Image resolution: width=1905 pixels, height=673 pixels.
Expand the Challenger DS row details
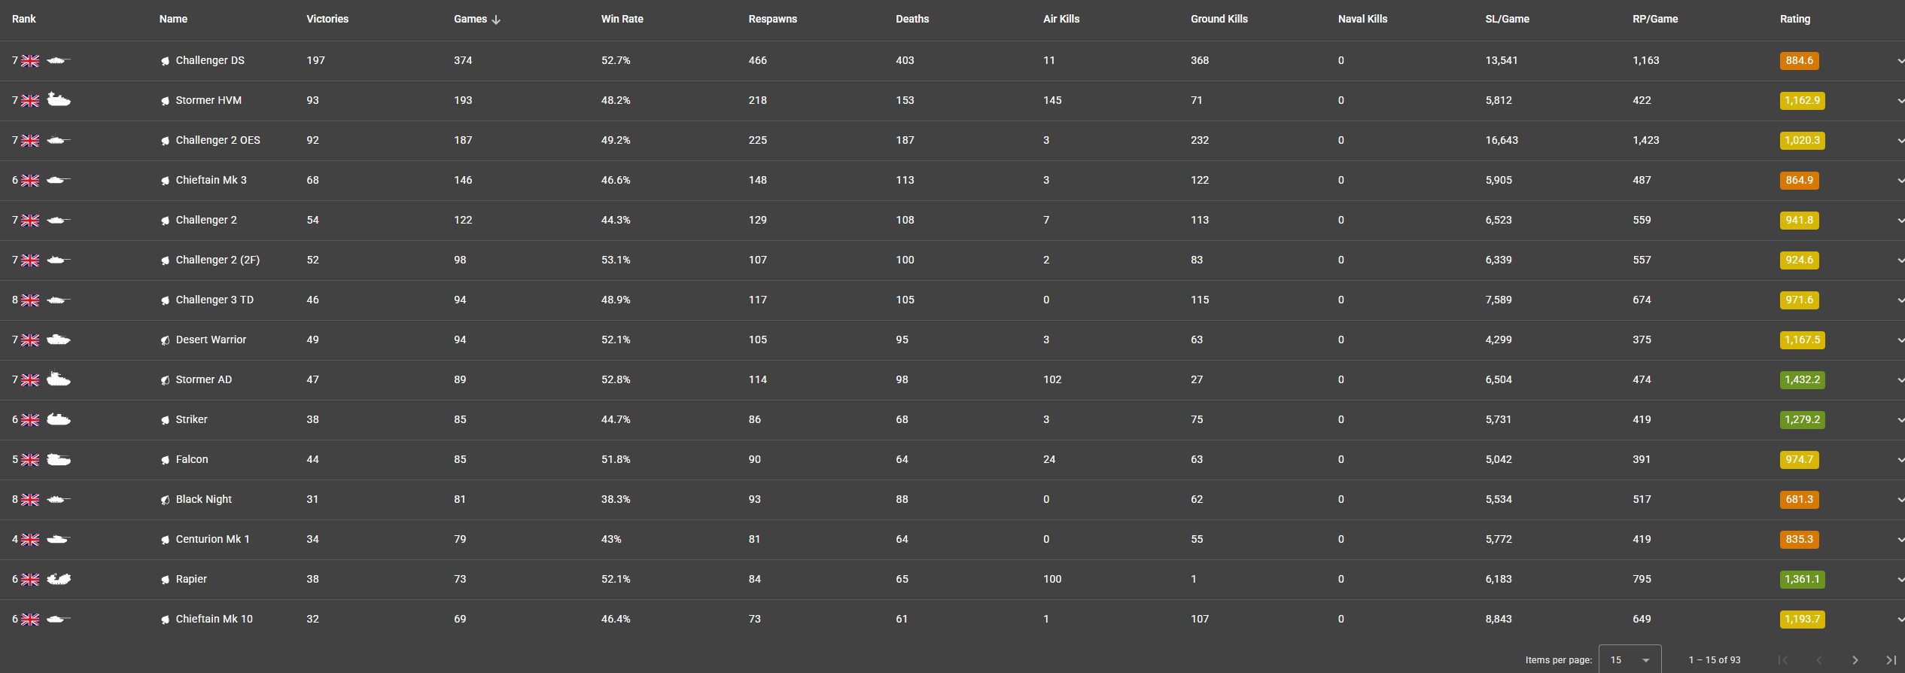pos(1899,61)
